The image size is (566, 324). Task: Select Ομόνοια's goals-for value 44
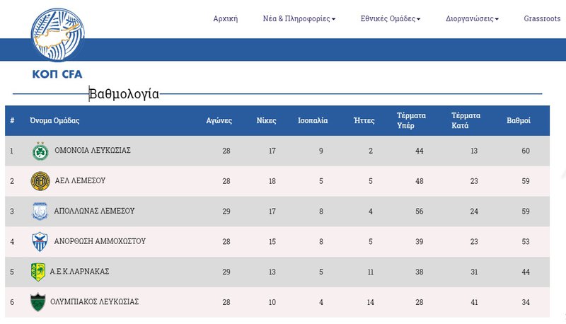tap(419, 151)
